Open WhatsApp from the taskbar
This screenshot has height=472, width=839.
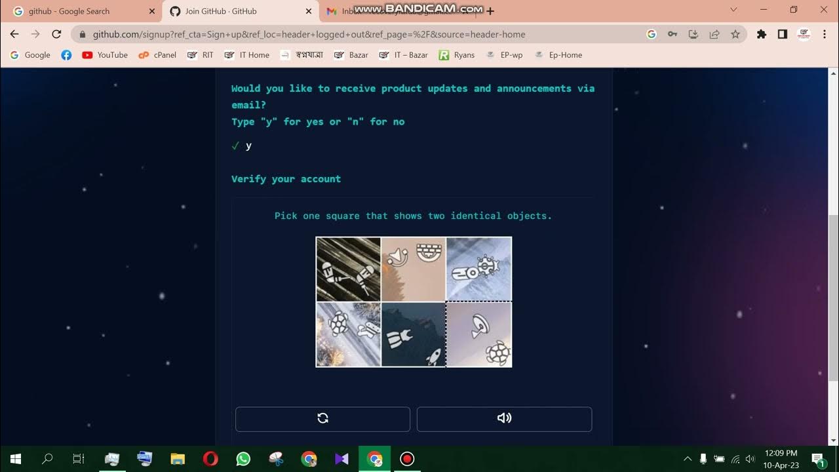[243, 459]
